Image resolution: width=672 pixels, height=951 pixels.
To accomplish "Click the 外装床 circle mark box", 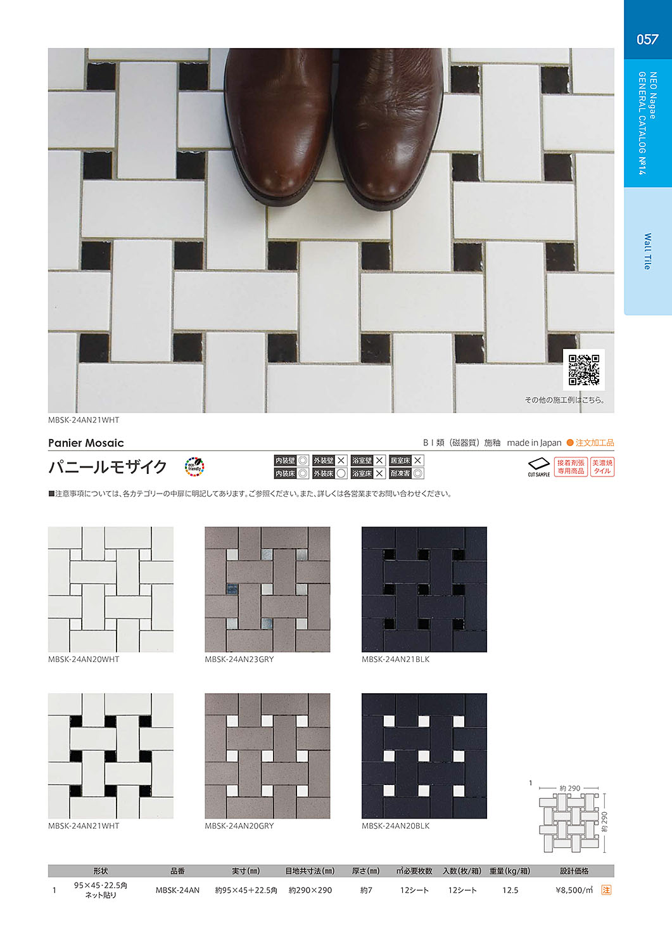I will click(x=341, y=473).
